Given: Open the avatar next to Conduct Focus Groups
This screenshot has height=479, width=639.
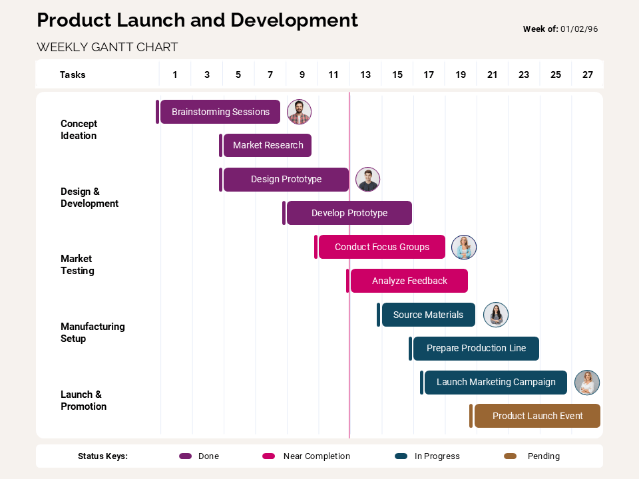Looking at the screenshot, I should (463, 247).
